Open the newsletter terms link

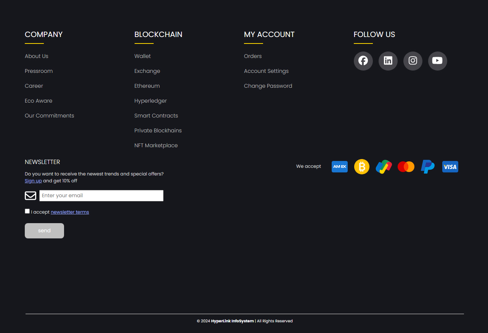(x=70, y=212)
